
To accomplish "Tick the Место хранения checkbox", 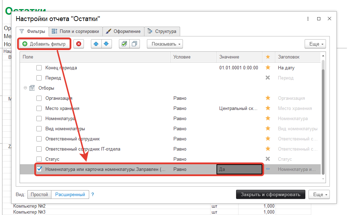I will [x=39, y=109].
